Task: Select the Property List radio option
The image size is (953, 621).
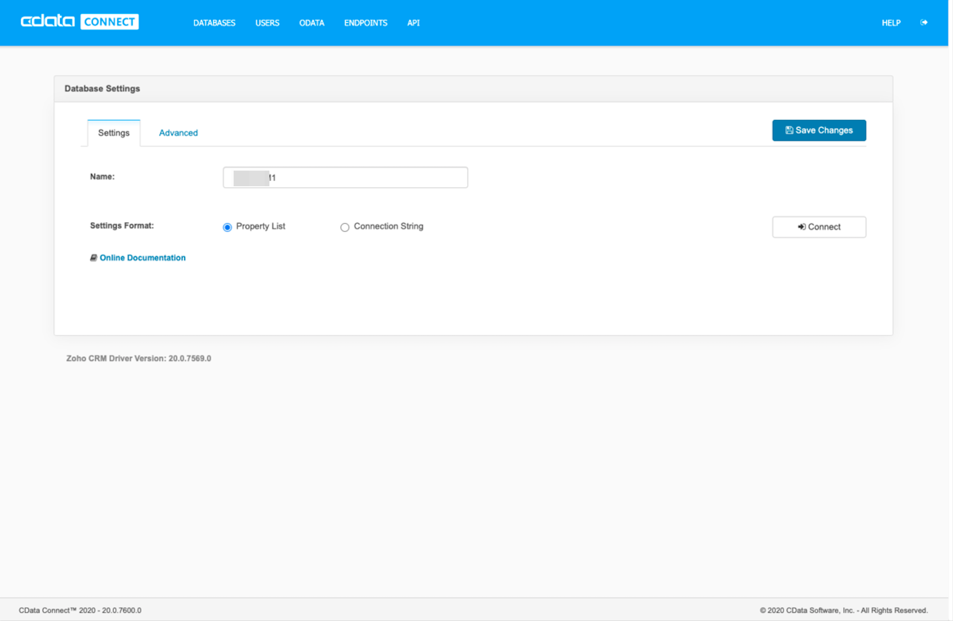Action: click(x=227, y=227)
